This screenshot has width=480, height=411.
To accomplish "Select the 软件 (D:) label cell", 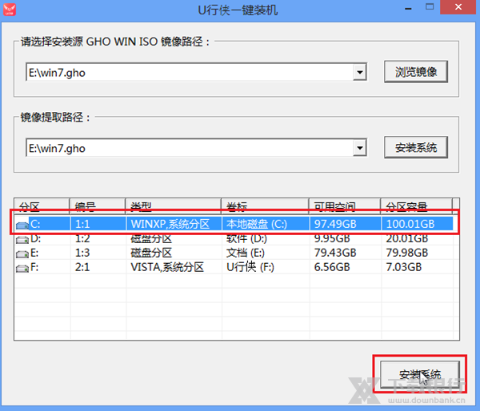I will 266,238.
